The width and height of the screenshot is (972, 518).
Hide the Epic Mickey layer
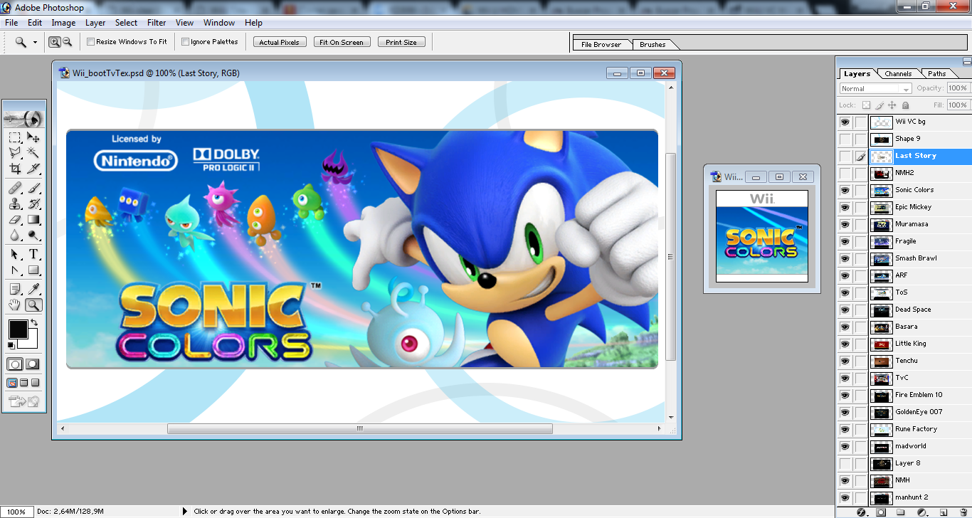845,207
